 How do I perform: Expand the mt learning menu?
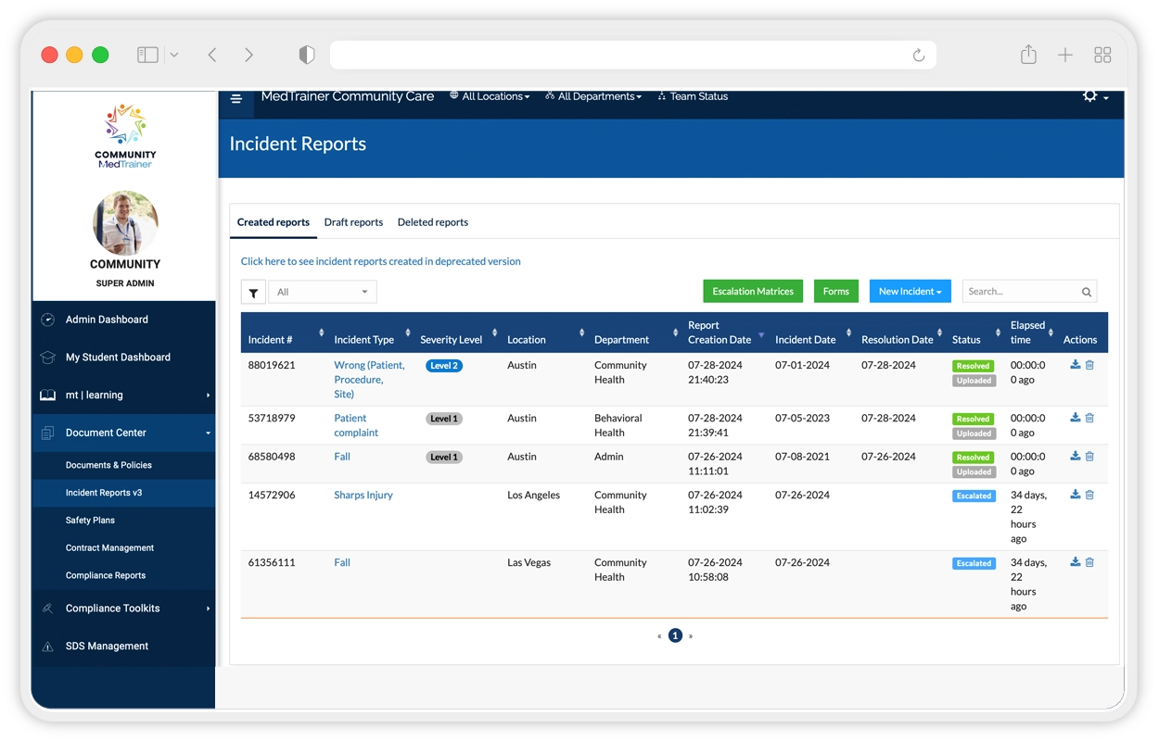208,396
